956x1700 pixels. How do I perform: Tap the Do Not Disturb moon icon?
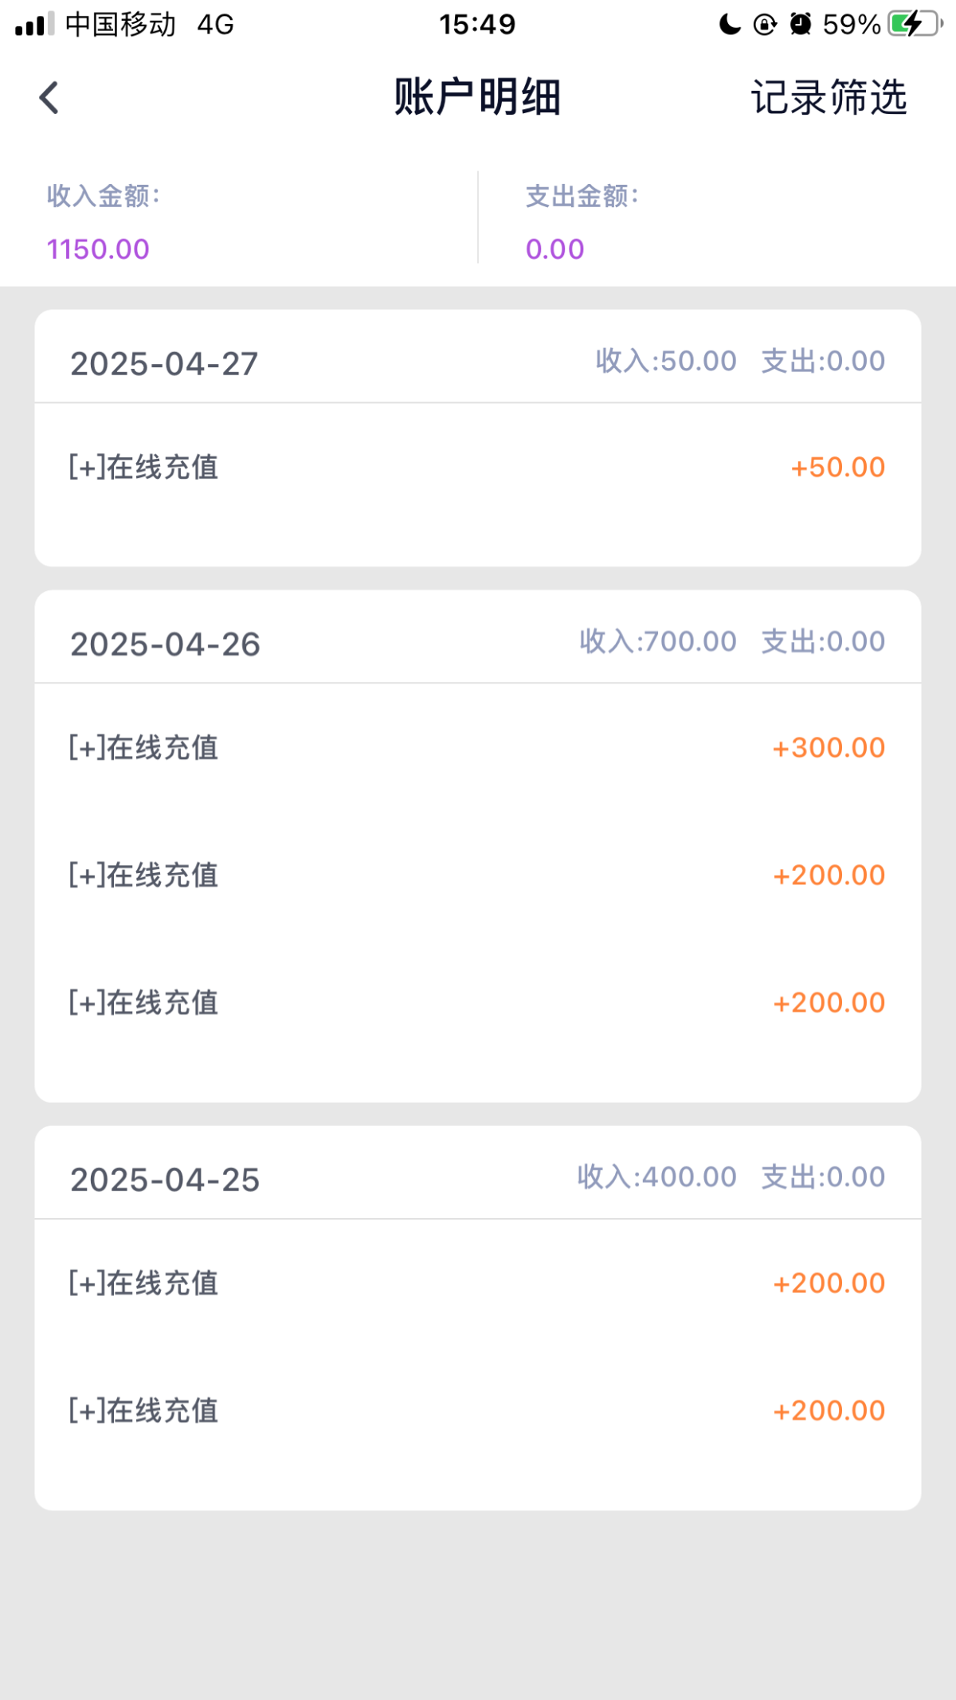click(x=730, y=25)
